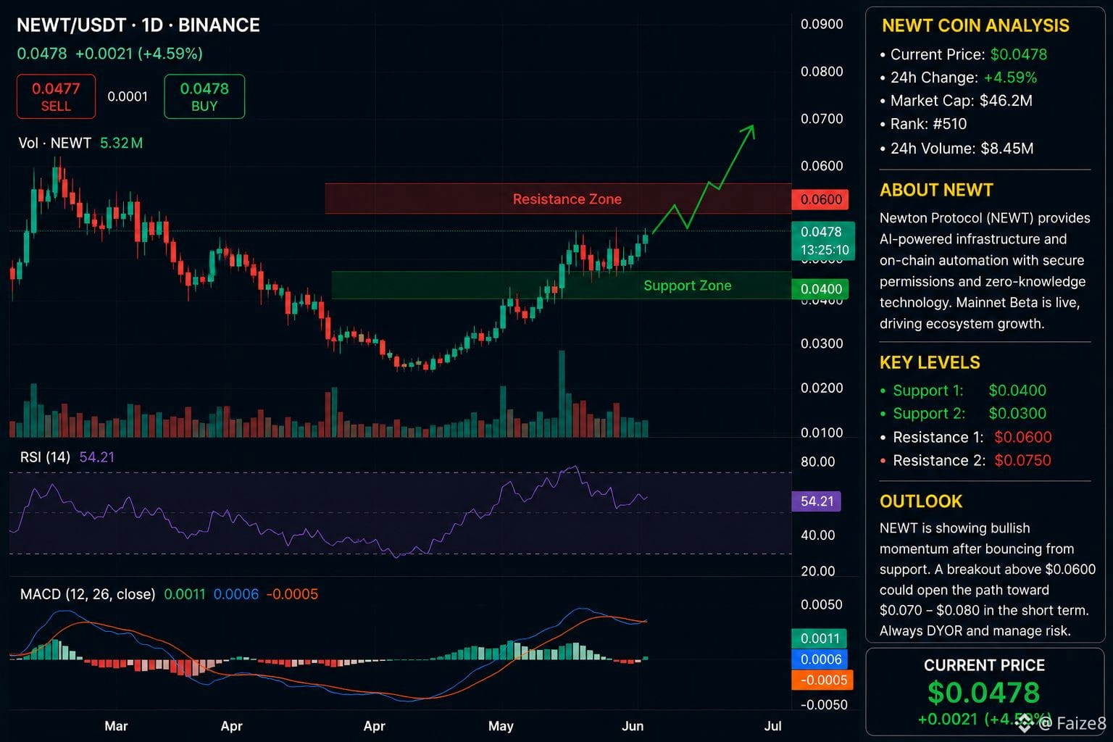Click the May label on the time axis
1113x742 pixels.
[x=501, y=725]
